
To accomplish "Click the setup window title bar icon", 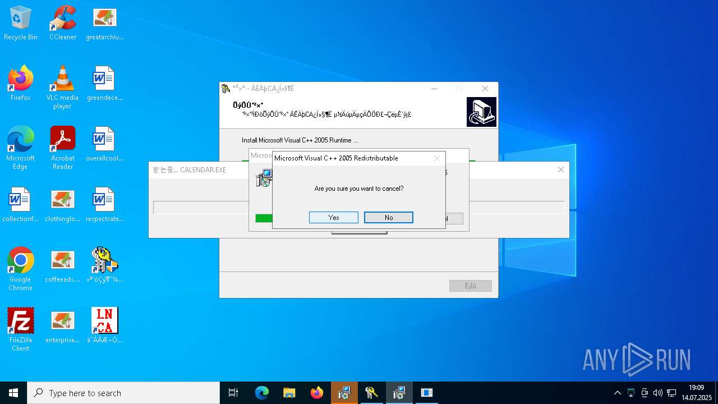I will (x=225, y=89).
